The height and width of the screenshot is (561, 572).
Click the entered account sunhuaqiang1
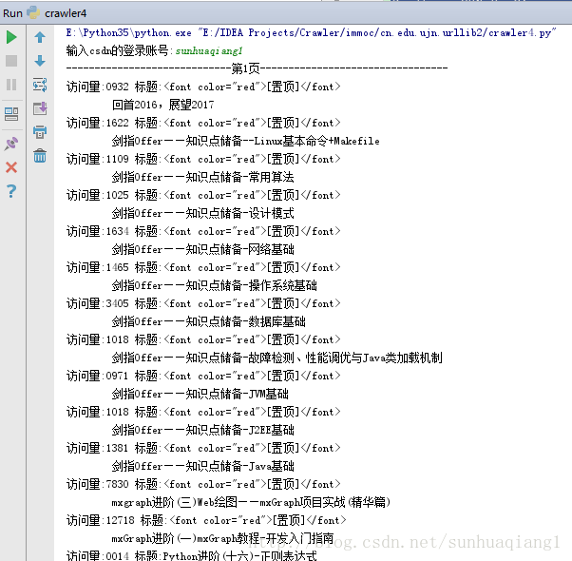(x=209, y=50)
